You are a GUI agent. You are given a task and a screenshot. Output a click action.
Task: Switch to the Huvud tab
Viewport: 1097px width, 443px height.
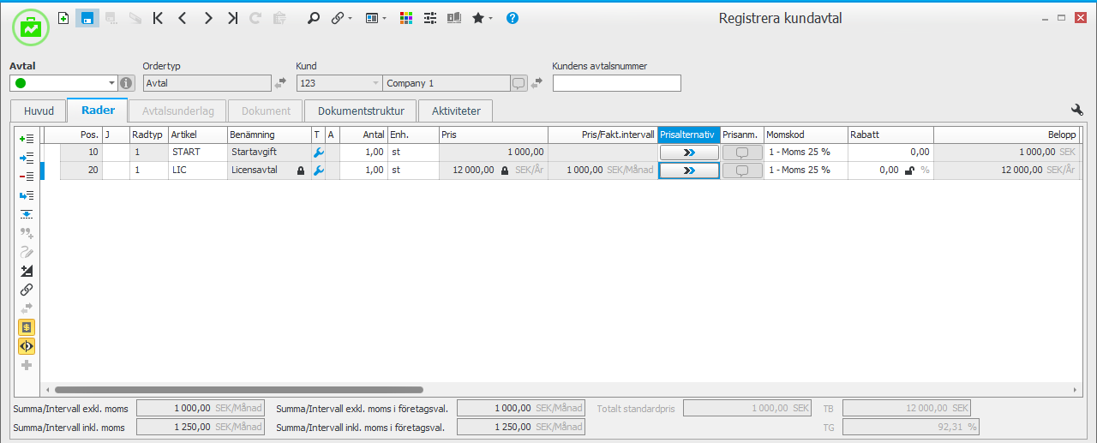coord(39,111)
